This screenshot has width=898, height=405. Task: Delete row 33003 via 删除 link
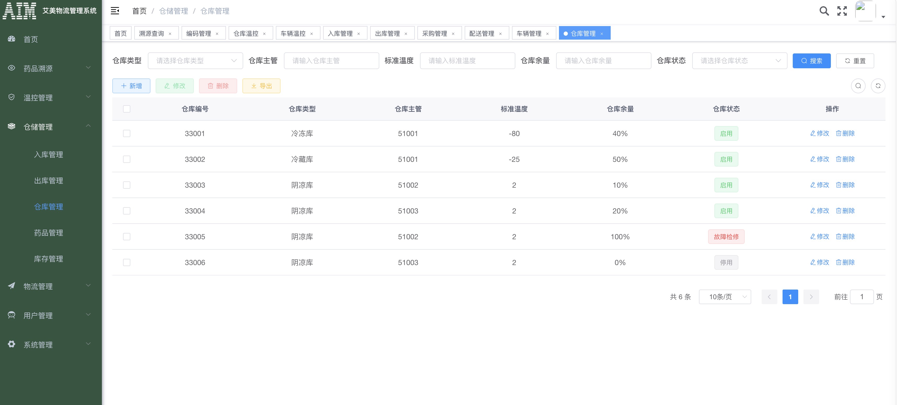[845, 185]
